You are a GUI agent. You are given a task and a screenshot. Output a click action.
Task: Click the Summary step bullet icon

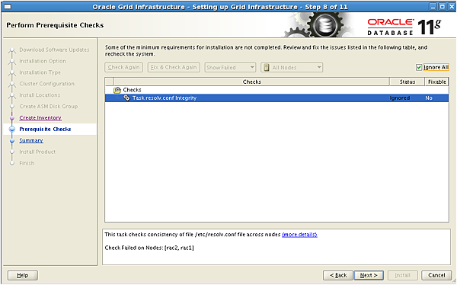tap(12, 141)
